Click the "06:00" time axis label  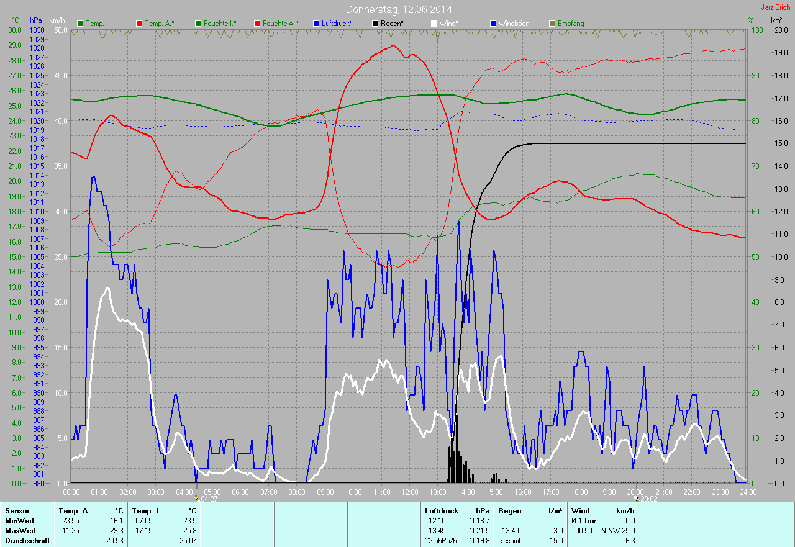(x=240, y=492)
